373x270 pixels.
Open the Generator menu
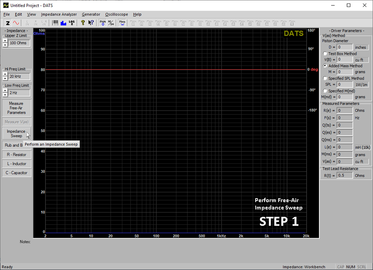pyautogui.click(x=91, y=14)
